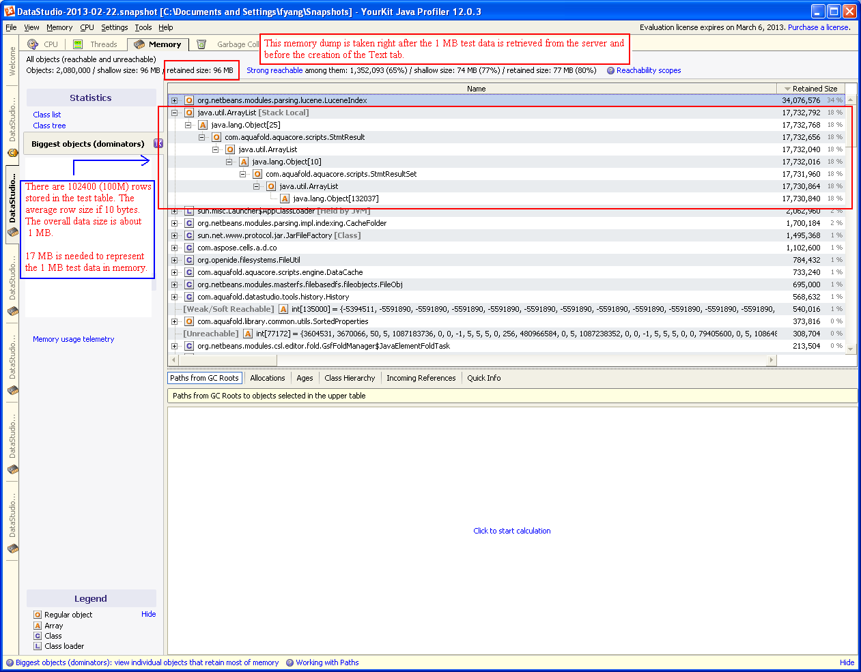Open the Quick Info tab

pos(484,378)
